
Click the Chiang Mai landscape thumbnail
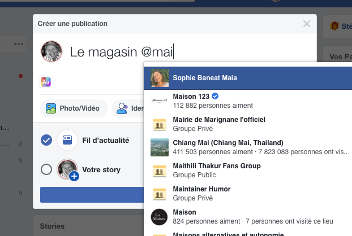[160, 147]
